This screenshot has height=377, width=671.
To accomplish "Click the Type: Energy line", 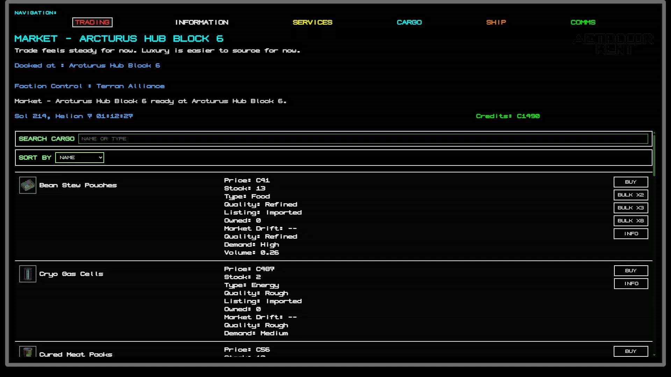I will (252, 285).
